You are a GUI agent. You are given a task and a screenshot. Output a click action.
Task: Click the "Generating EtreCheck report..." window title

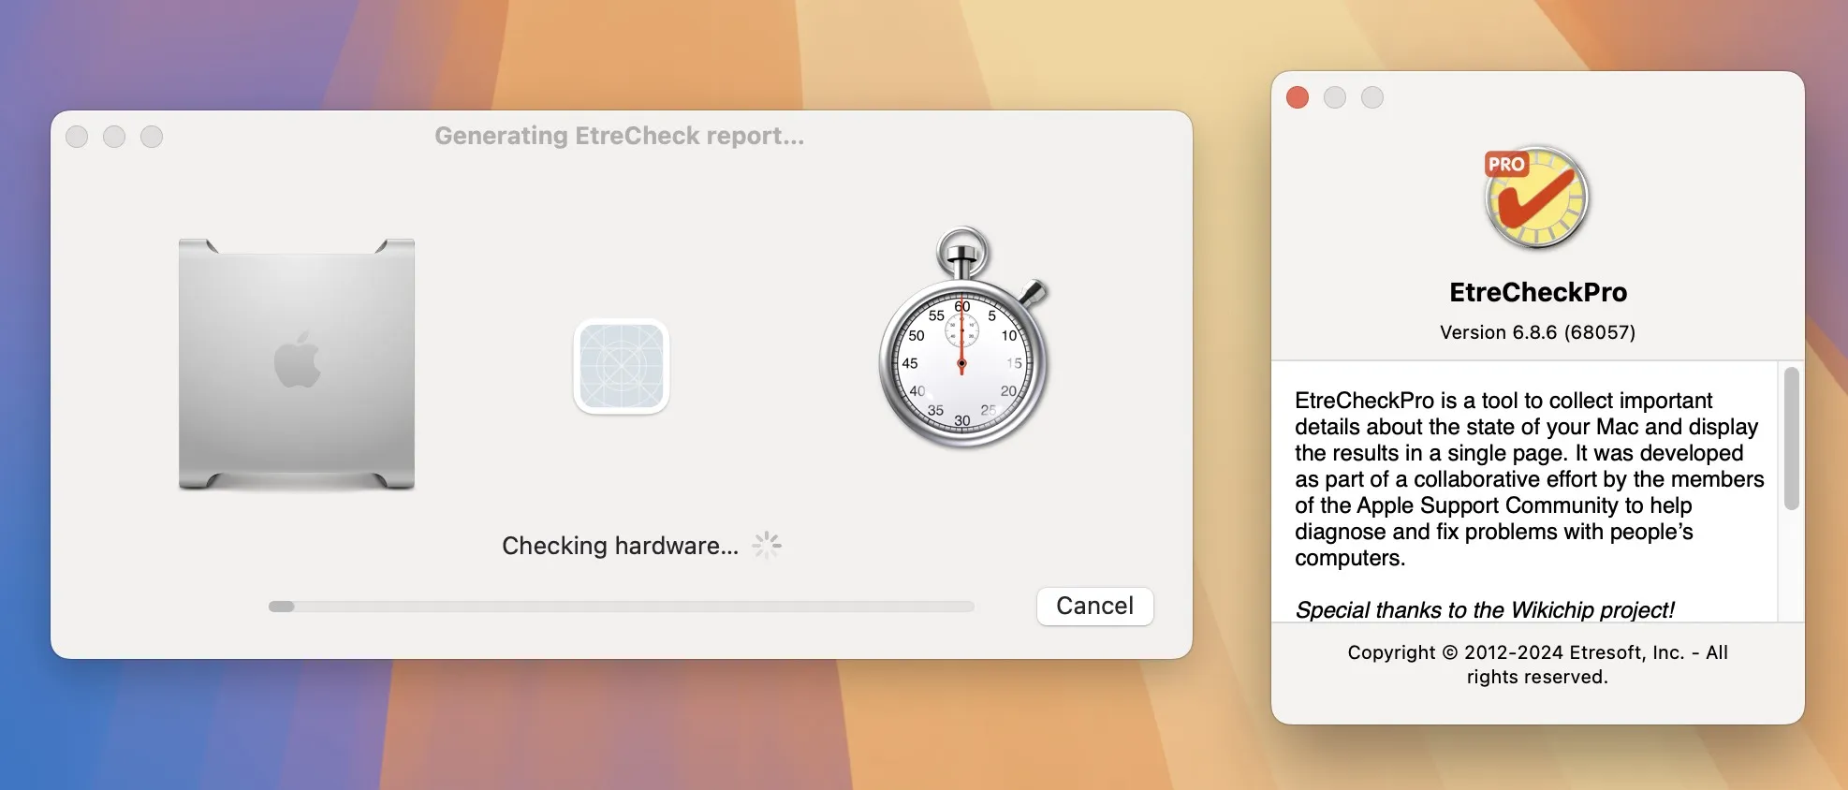[x=619, y=136]
